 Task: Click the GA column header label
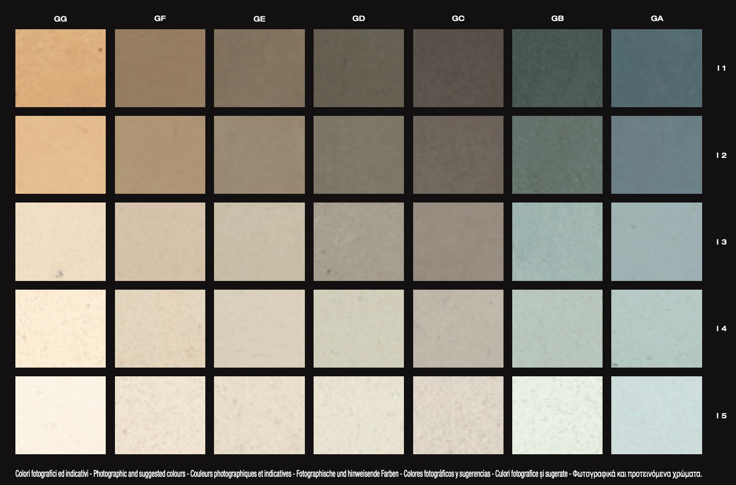(x=656, y=18)
